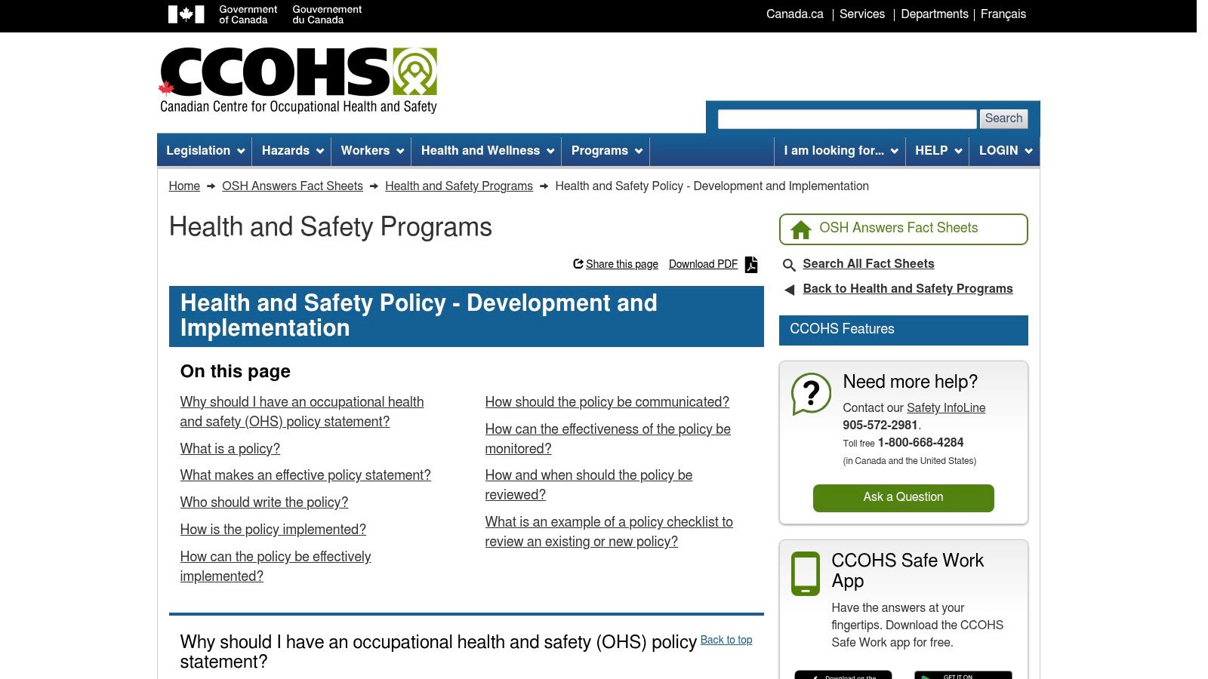The height and width of the screenshot is (679, 1208).
Task: Click the toll-free number 1-800-668-4284
Action: point(920,443)
